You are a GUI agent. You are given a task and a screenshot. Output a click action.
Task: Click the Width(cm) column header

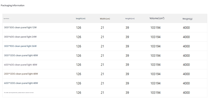tap(105, 19)
